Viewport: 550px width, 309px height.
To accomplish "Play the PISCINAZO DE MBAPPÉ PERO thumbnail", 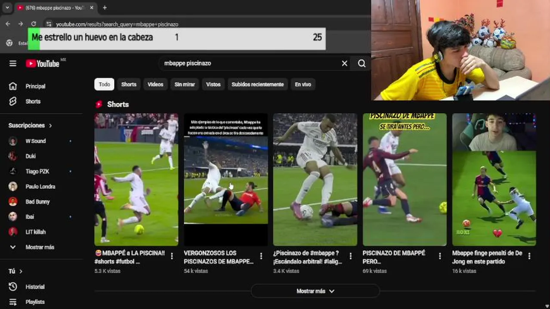I will coord(405,179).
